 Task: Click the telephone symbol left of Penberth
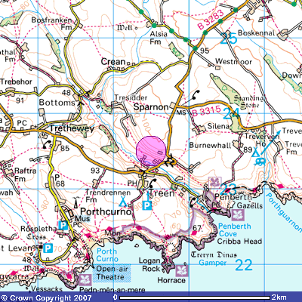tap(193, 202)
